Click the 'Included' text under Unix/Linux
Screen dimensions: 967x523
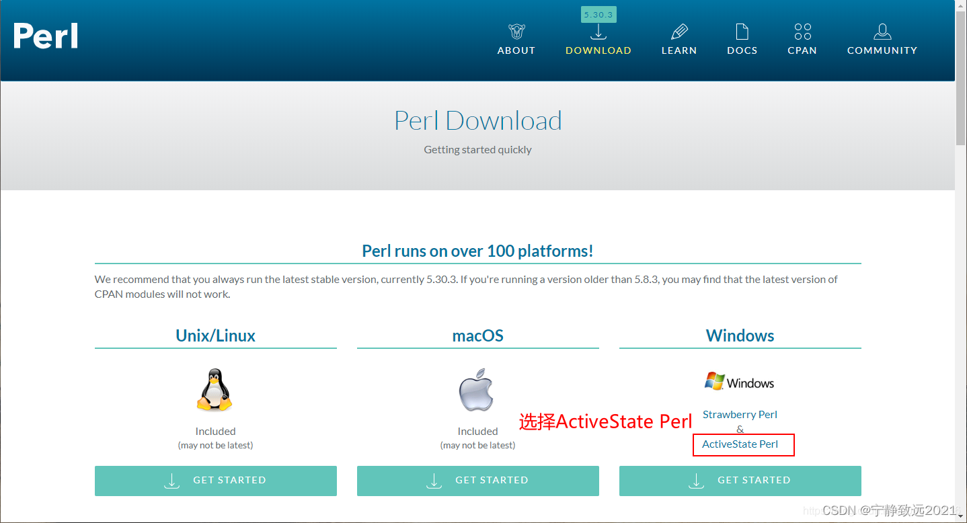[x=216, y=432]
